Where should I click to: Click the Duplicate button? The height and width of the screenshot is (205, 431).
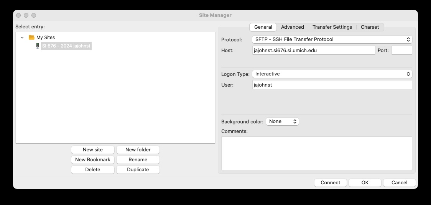pyautogui.click(x=138, y=170)
